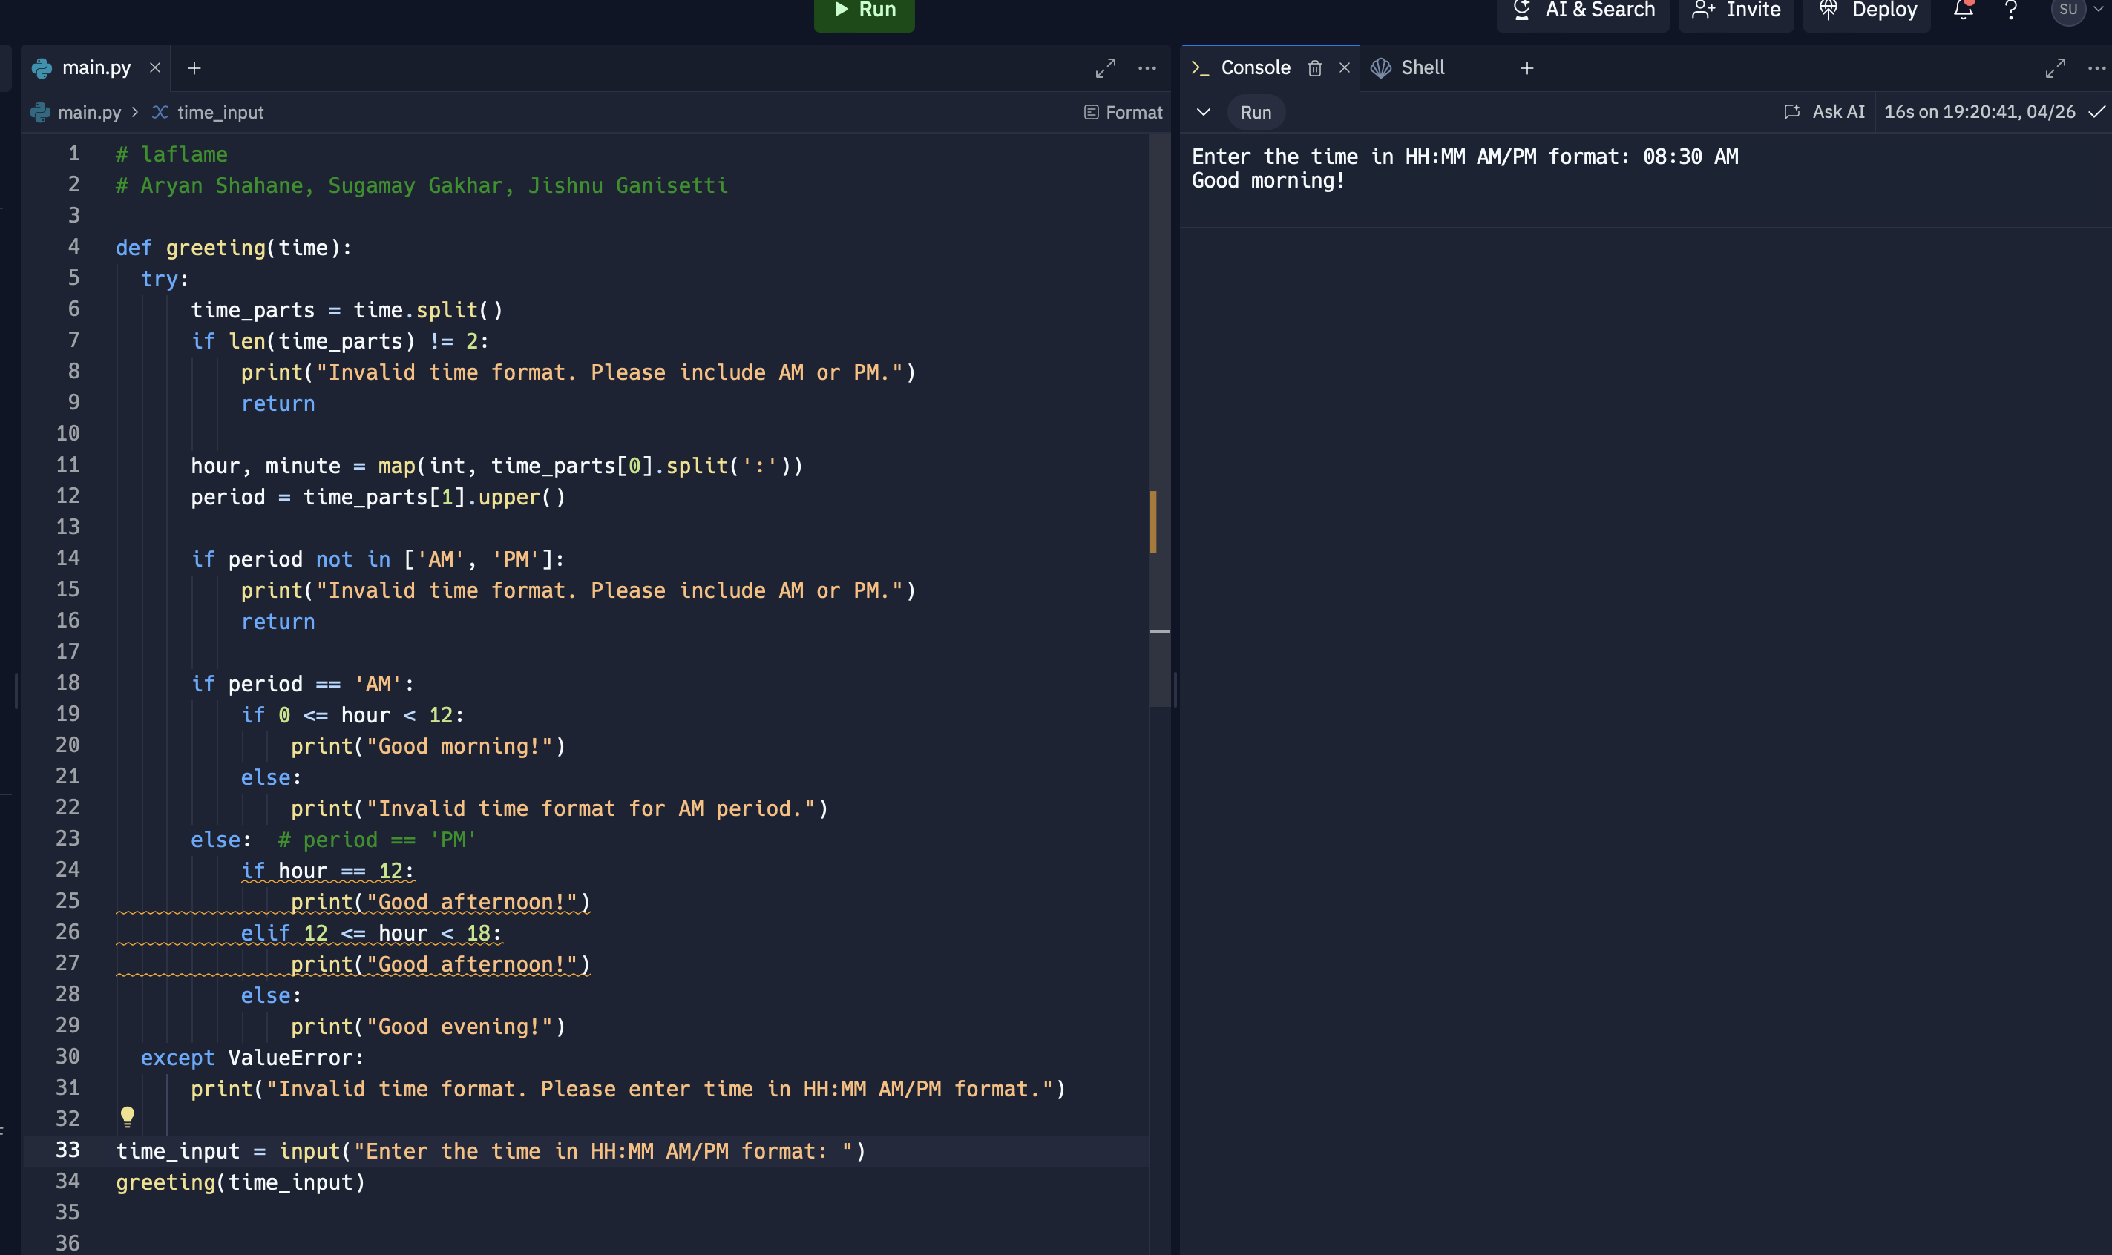Image resolution: width=2112 pixels, height=1255 pixels.
Task: Maximize the editor pane with expand arrows
Action: click(x=1105, y=67)
